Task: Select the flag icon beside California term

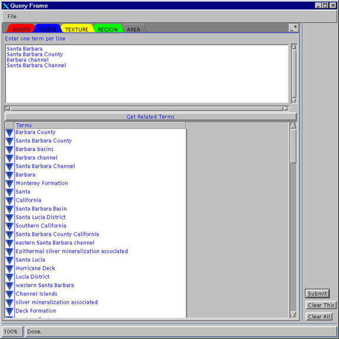Action: [x=9, y=201]
